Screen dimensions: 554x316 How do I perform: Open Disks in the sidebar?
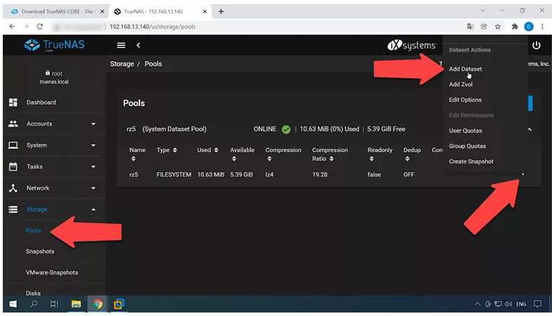point(33,293)
